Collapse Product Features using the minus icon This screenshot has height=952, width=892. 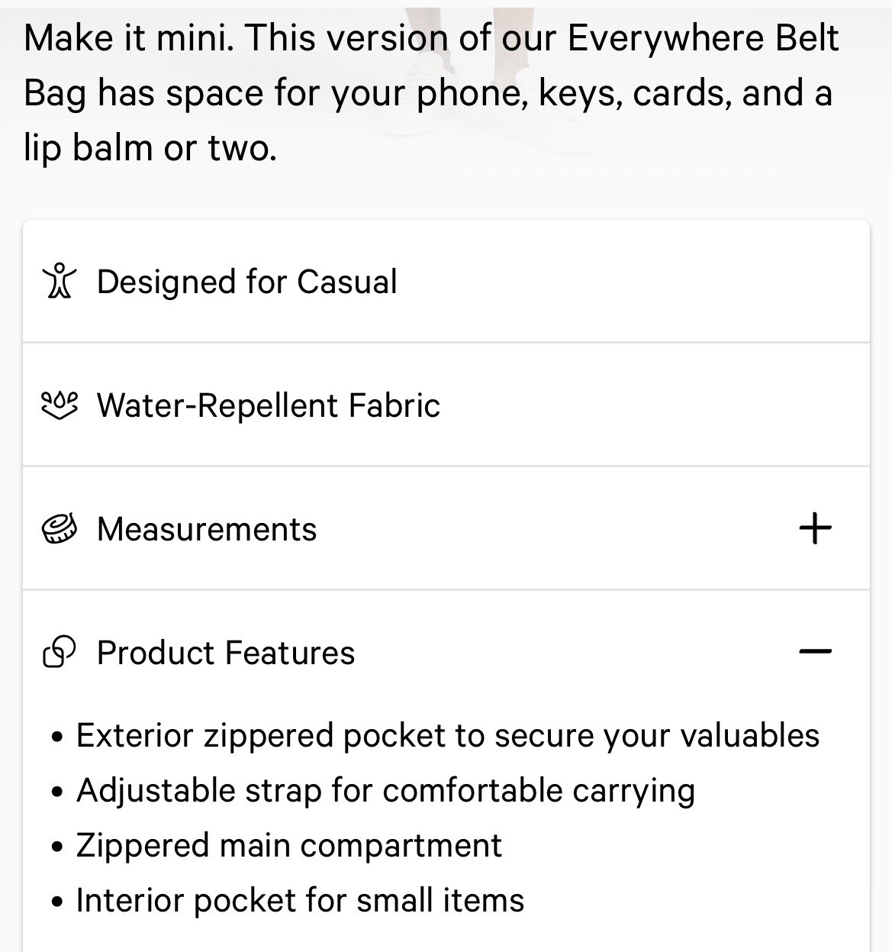click(815, 652)
